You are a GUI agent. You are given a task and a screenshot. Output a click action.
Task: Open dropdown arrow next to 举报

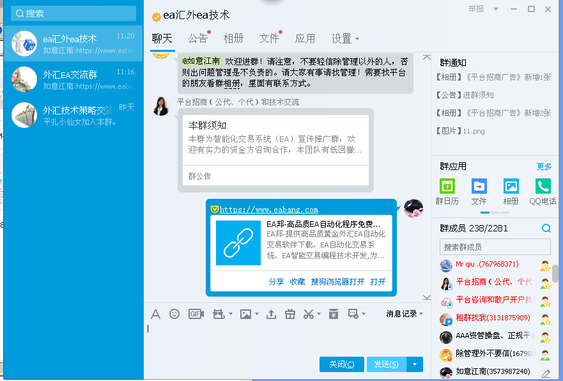[x=496, y=9]
